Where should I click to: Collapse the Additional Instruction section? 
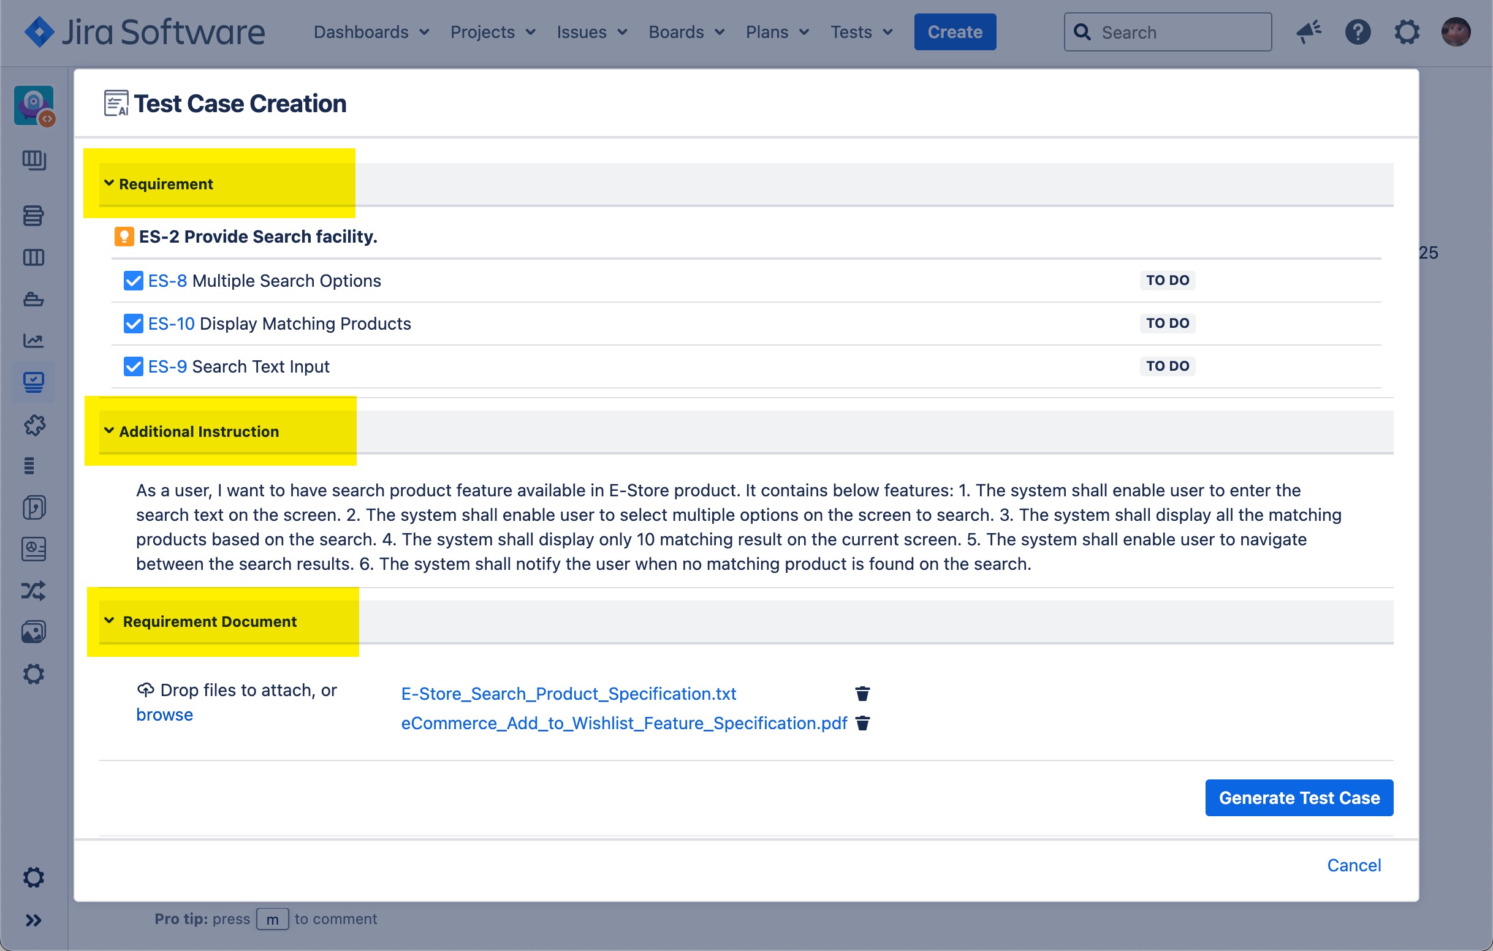point(109,431)
